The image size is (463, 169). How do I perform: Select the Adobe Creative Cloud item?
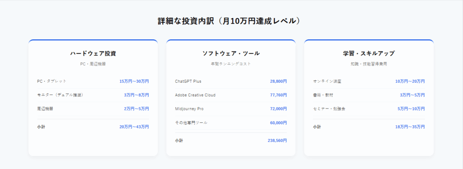pyautogui.click(x=195, y=95)
